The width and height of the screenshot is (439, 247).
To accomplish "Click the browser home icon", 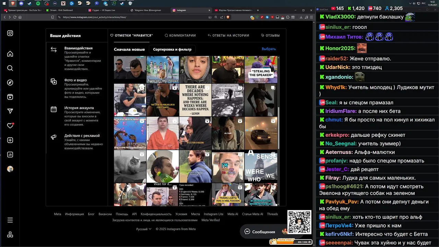I will pyautogui.click(x=20, y=17).
